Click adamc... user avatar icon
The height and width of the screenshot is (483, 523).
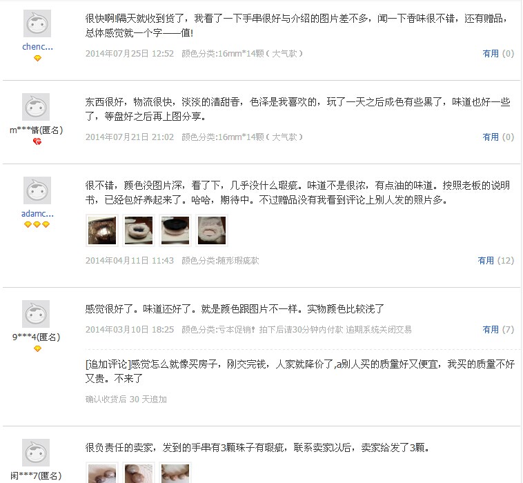click(37, 190)
